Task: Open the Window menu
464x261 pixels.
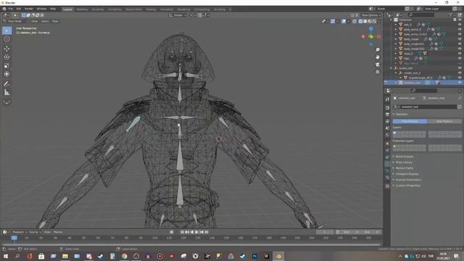Action: pyautogui.click(x=41, y=9)
